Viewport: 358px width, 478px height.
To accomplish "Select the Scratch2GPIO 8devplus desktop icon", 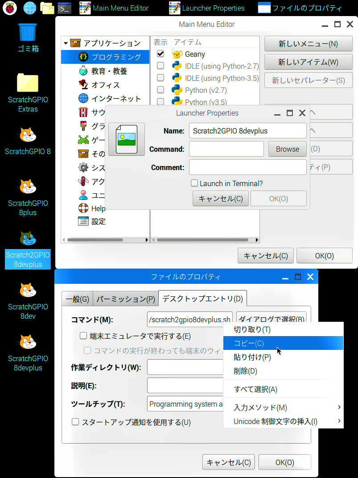I will pos(28,249).
